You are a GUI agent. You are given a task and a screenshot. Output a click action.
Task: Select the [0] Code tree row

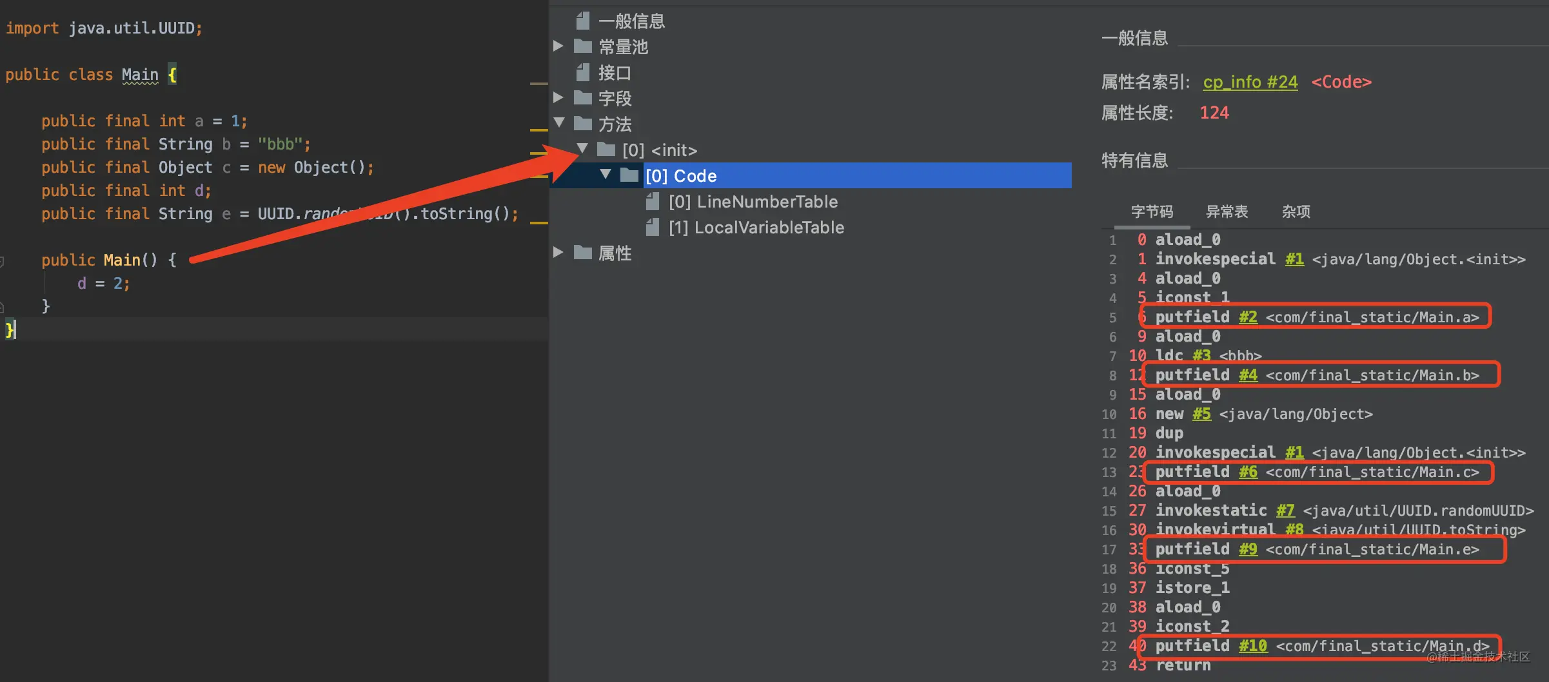pos(811,175)
